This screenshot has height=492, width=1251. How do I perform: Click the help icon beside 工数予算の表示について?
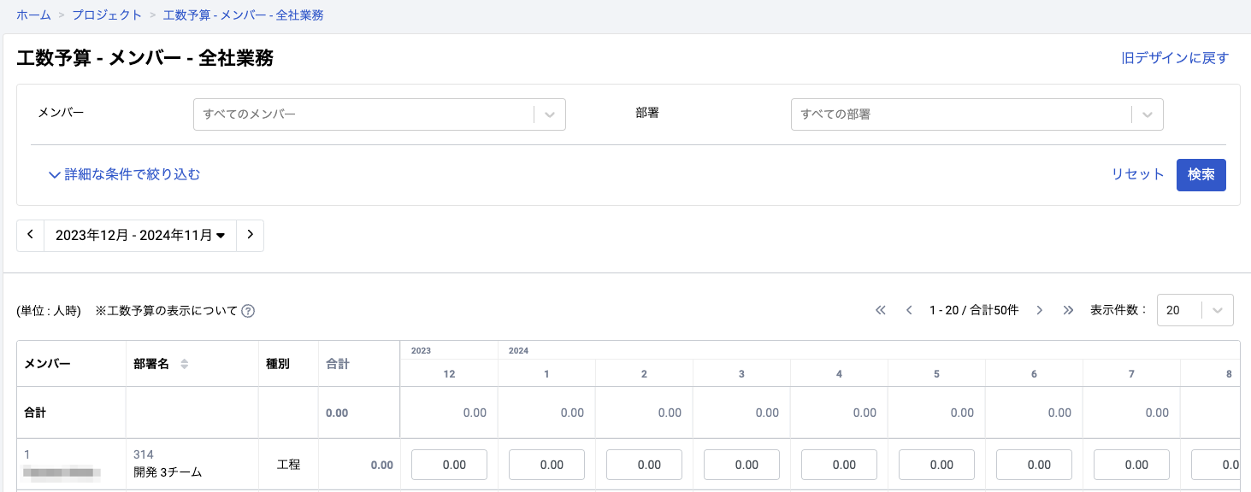click(x=248, y=311)
